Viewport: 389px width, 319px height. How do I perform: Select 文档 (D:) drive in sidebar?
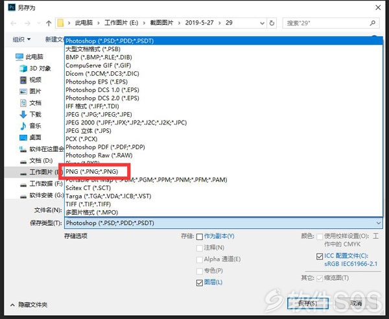click(x=36, y=161)
